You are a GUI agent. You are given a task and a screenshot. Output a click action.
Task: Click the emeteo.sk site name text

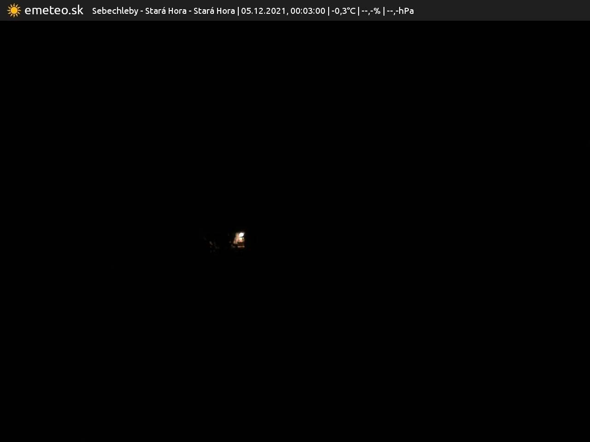(54, 10)
